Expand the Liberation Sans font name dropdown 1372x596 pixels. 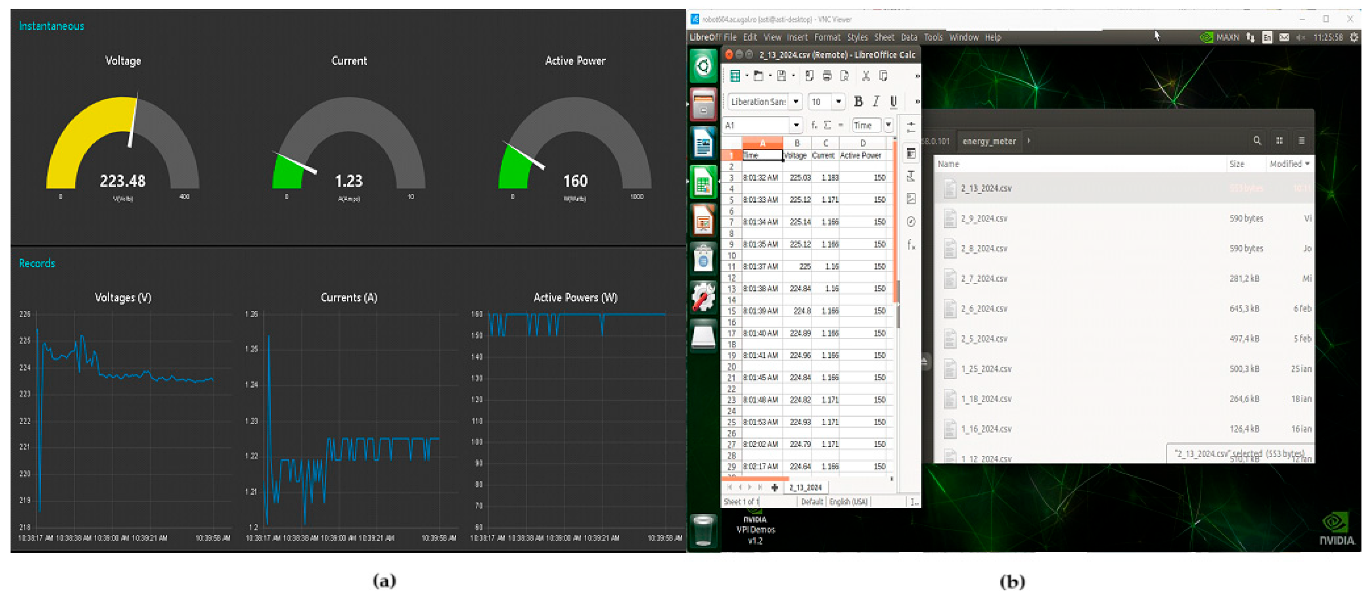[x=796, y=101]
